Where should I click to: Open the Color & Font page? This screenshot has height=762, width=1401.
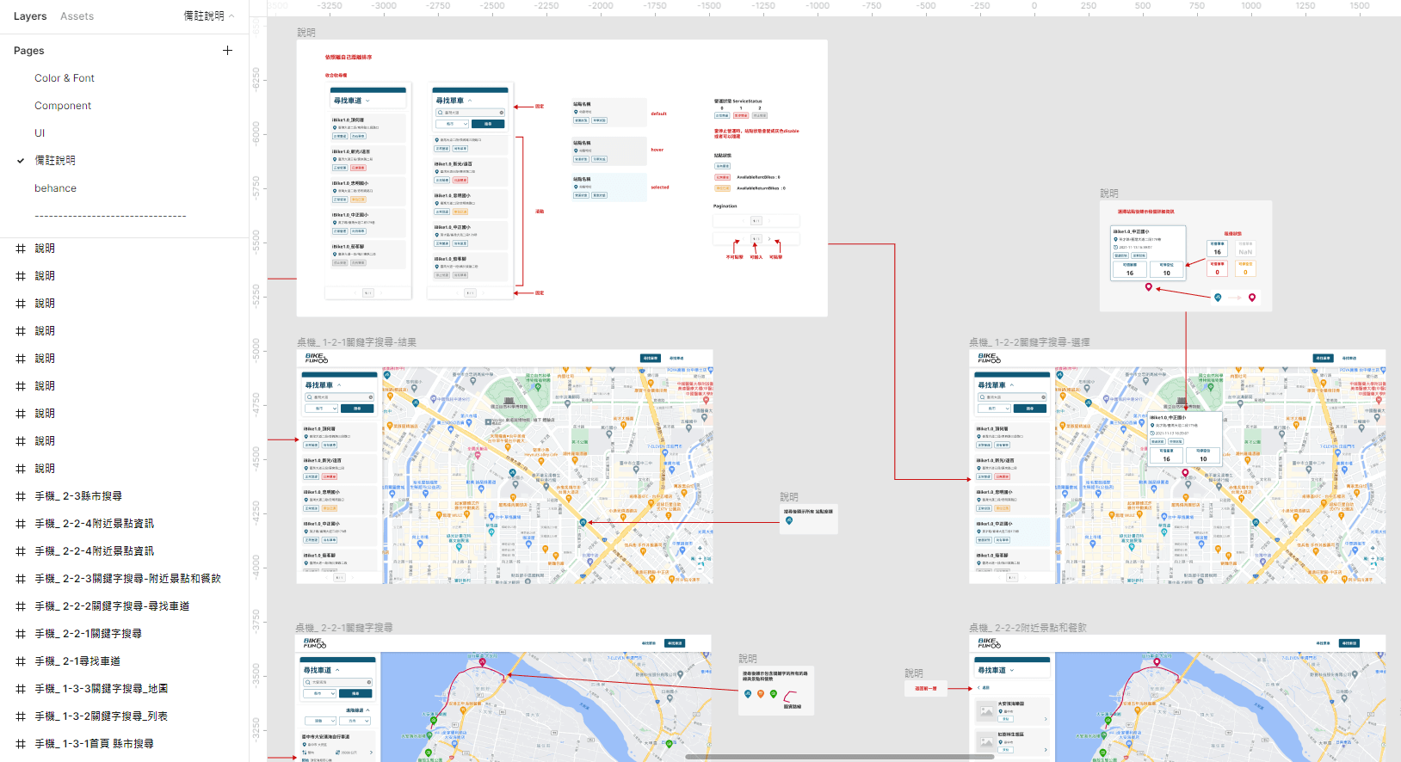click(65, 78)
